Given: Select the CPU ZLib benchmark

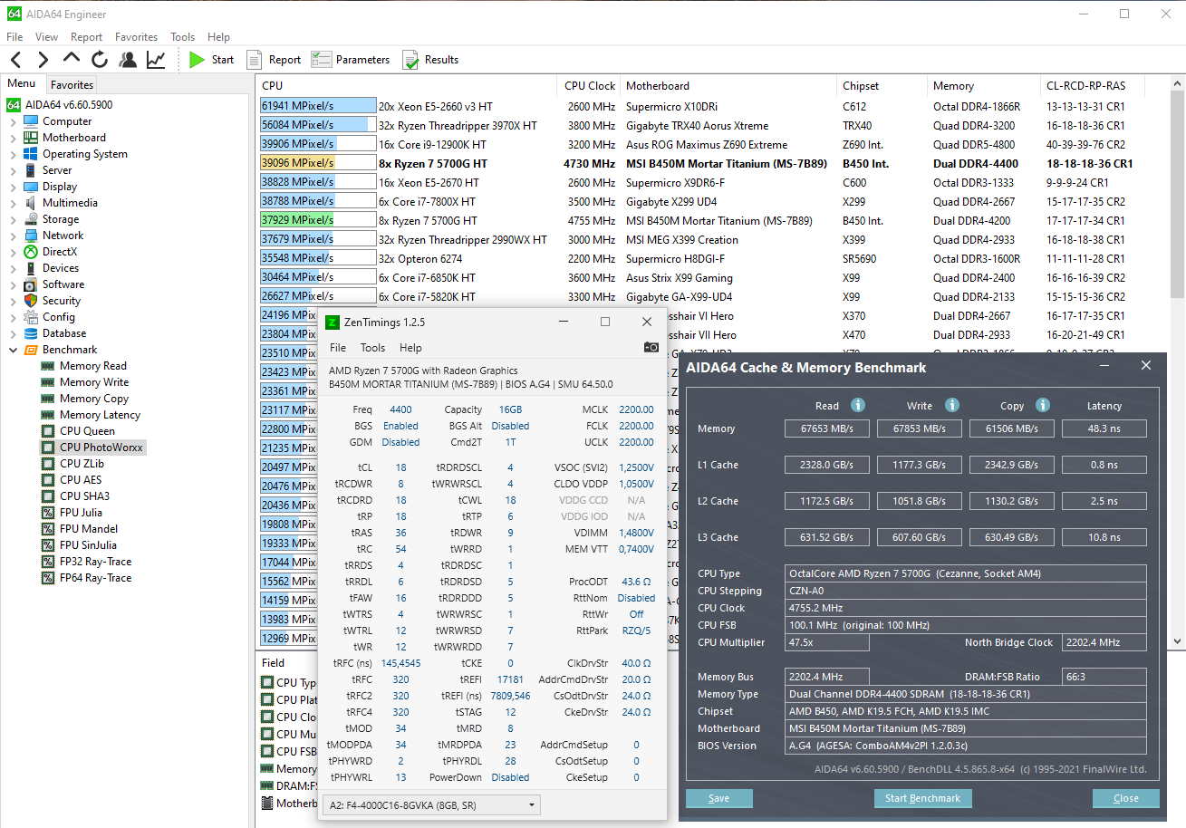Looking at the screenshot, I should coord(82,464).
